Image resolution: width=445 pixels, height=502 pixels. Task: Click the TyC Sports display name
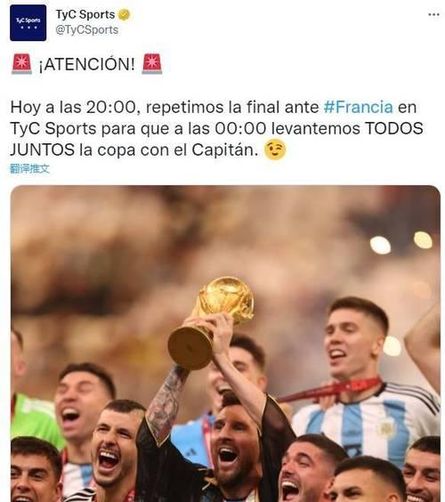pos(85,14)
